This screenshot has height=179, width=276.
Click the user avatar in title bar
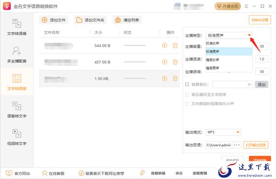pyautogui.click(x=177, y=6)
